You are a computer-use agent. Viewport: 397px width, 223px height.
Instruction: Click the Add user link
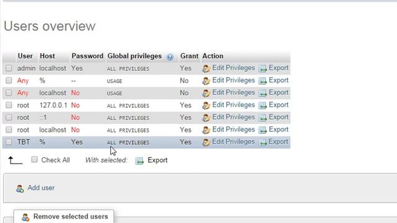point(41,188)
